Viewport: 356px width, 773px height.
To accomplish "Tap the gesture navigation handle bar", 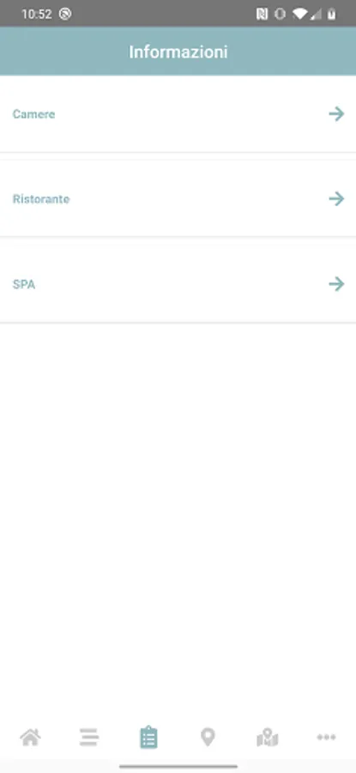I will [178, 767].
